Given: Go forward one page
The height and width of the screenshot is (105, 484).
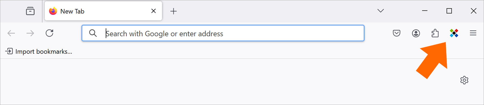Looking at the screenshot, I should pyautogui.click(x=30, y=33).
